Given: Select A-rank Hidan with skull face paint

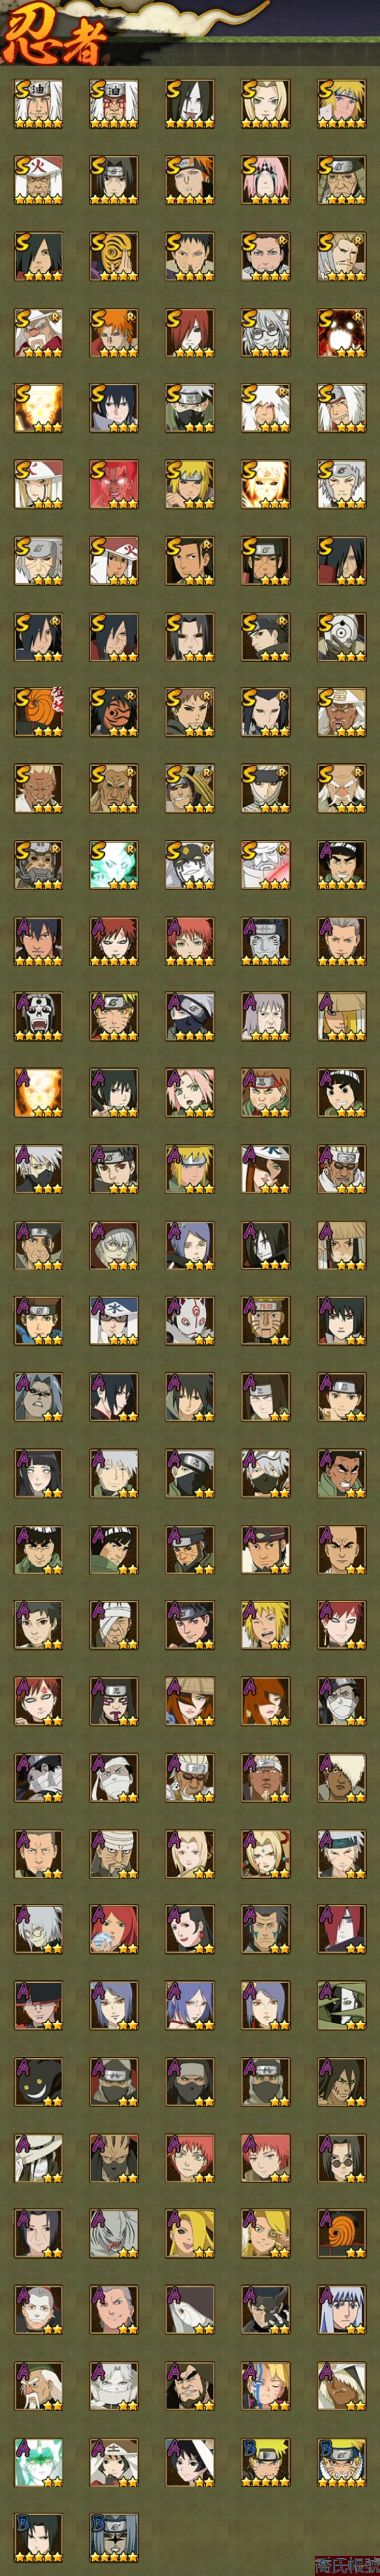Looking at the screenshot, I should [x=38, y=1016].
